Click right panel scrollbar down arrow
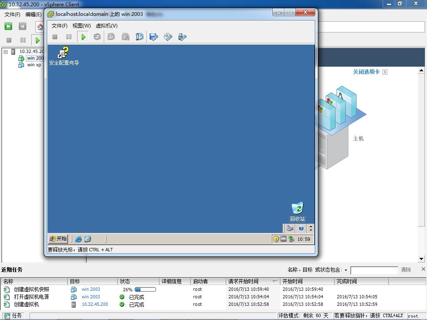Viewport: 427px width, 320px height. [x=421, y=259]
